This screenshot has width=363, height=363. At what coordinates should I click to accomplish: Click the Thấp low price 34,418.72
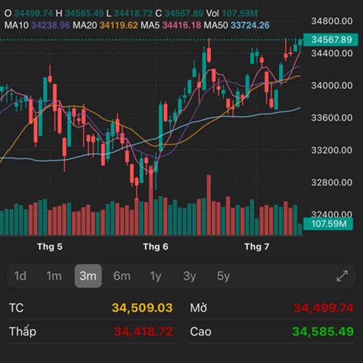(143, 332)
